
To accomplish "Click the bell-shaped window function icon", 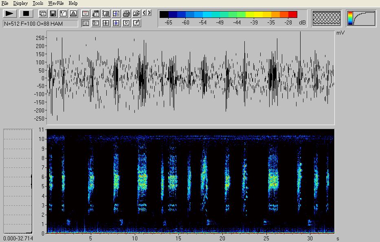I will pos(73,13).
